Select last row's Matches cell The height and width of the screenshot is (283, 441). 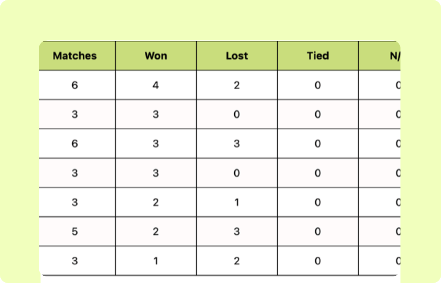tap(75, 261)
